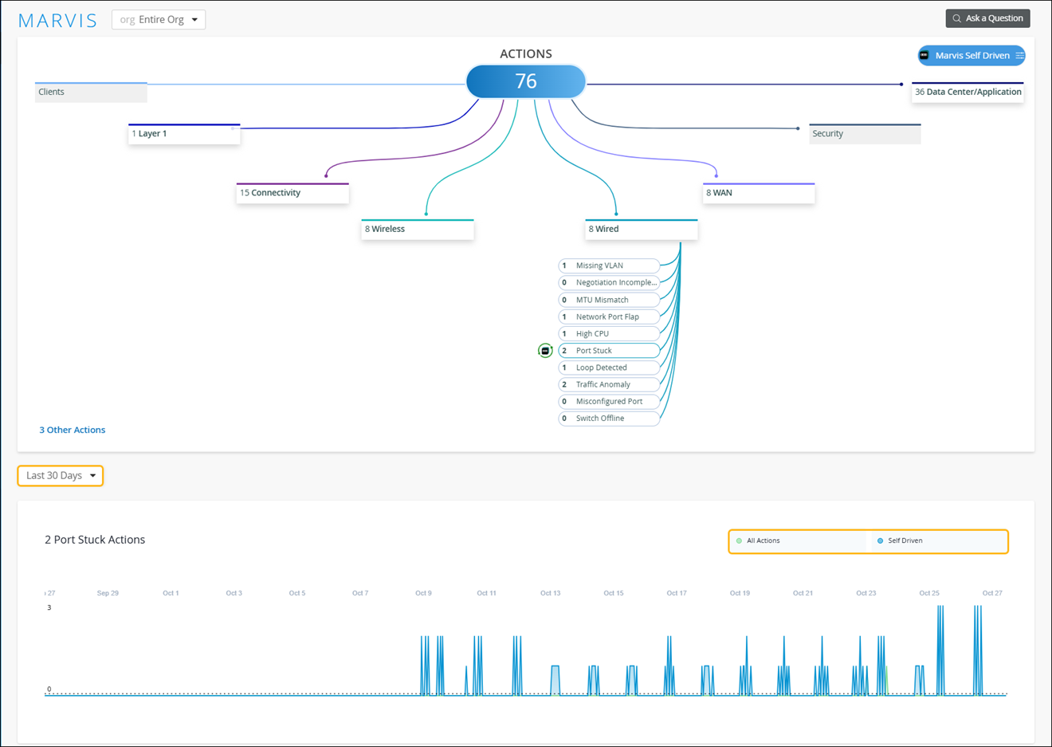Screen dimensions: 1052x747
Task: Click the self-driven icon beside Port Stuck
Action: [545, 351]
